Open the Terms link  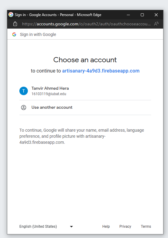pyautogui.click(x=146, y=227)
